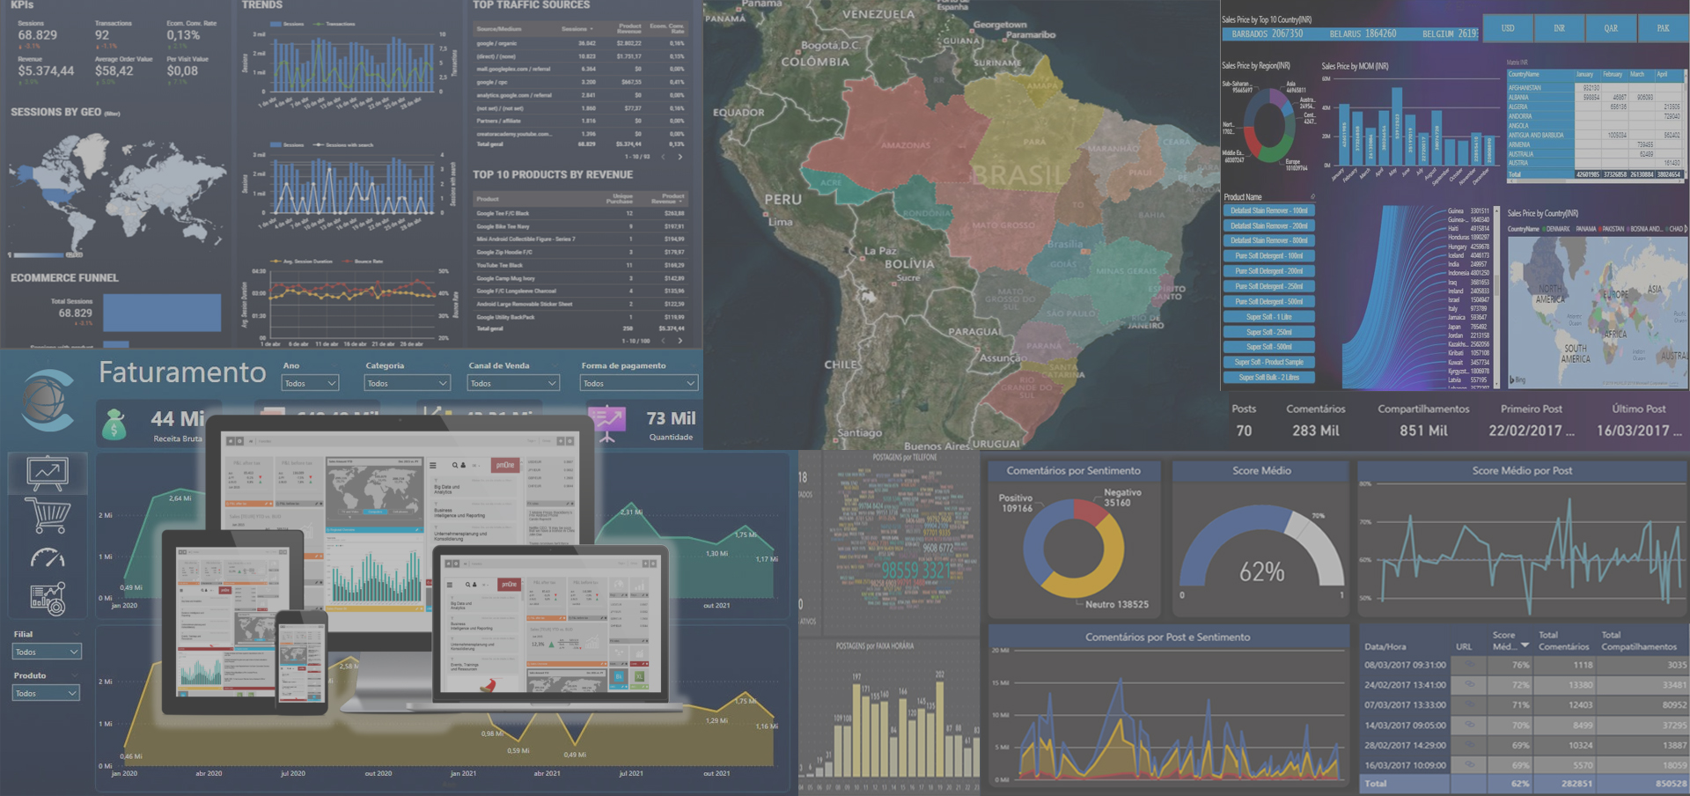Click Total Comentários column header
This screenshot has height=796, width=1690.
click(1563, 640)
